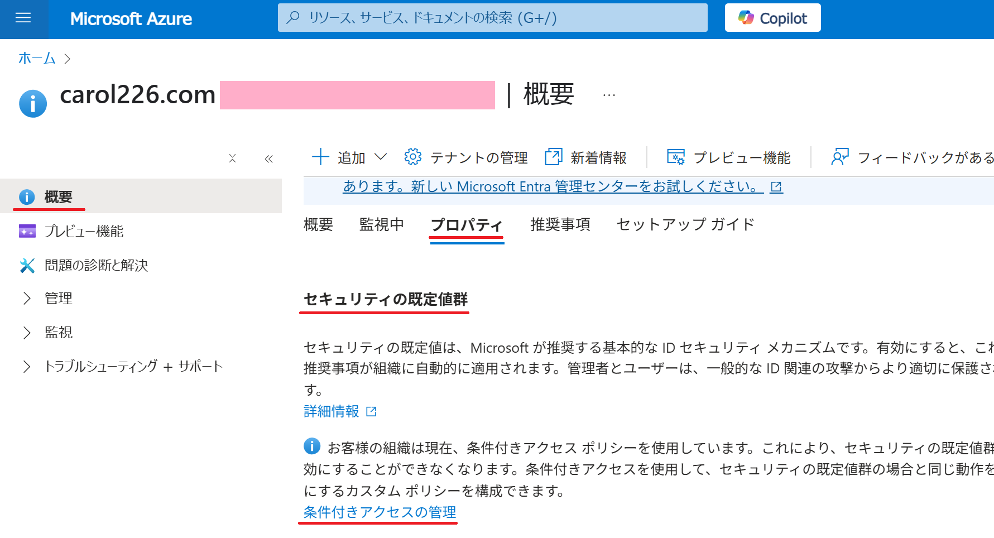Collapse the sidebar with double chevron
The height and width of the screenshot is (538, 994).
(269, 159)
